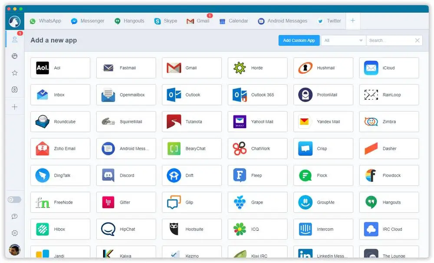The image size is (434, 263).
Task: Choose the Hibox app card
Action: (x=60, y=229)
